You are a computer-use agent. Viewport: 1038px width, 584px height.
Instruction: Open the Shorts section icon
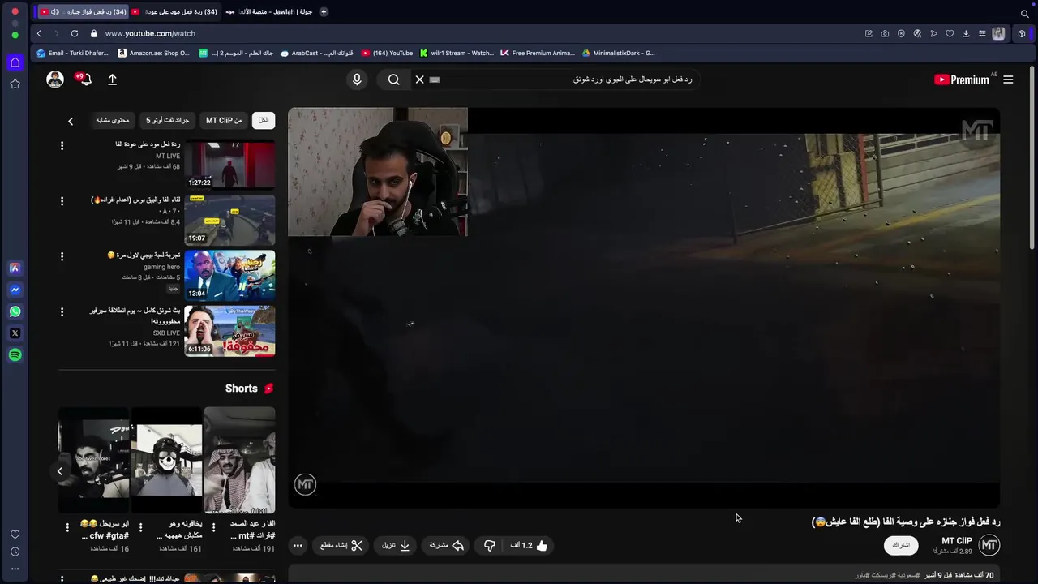point(268,389)
